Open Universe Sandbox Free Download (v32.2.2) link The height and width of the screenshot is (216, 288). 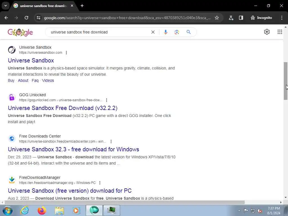coord(63,108)
